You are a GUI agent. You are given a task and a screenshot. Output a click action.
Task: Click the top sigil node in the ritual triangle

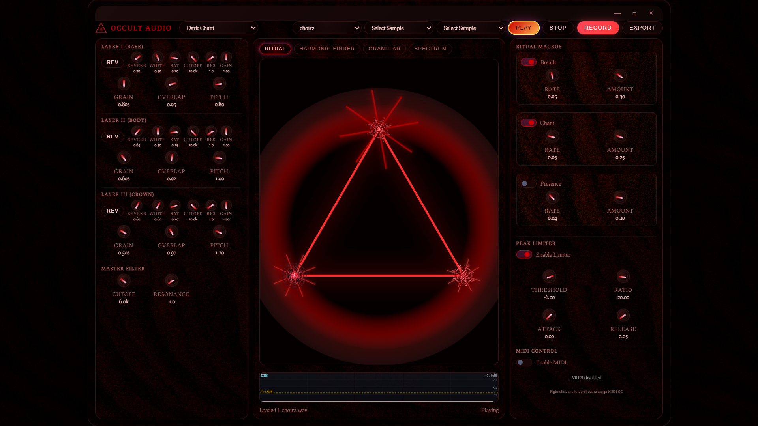(x=378, y=129)
